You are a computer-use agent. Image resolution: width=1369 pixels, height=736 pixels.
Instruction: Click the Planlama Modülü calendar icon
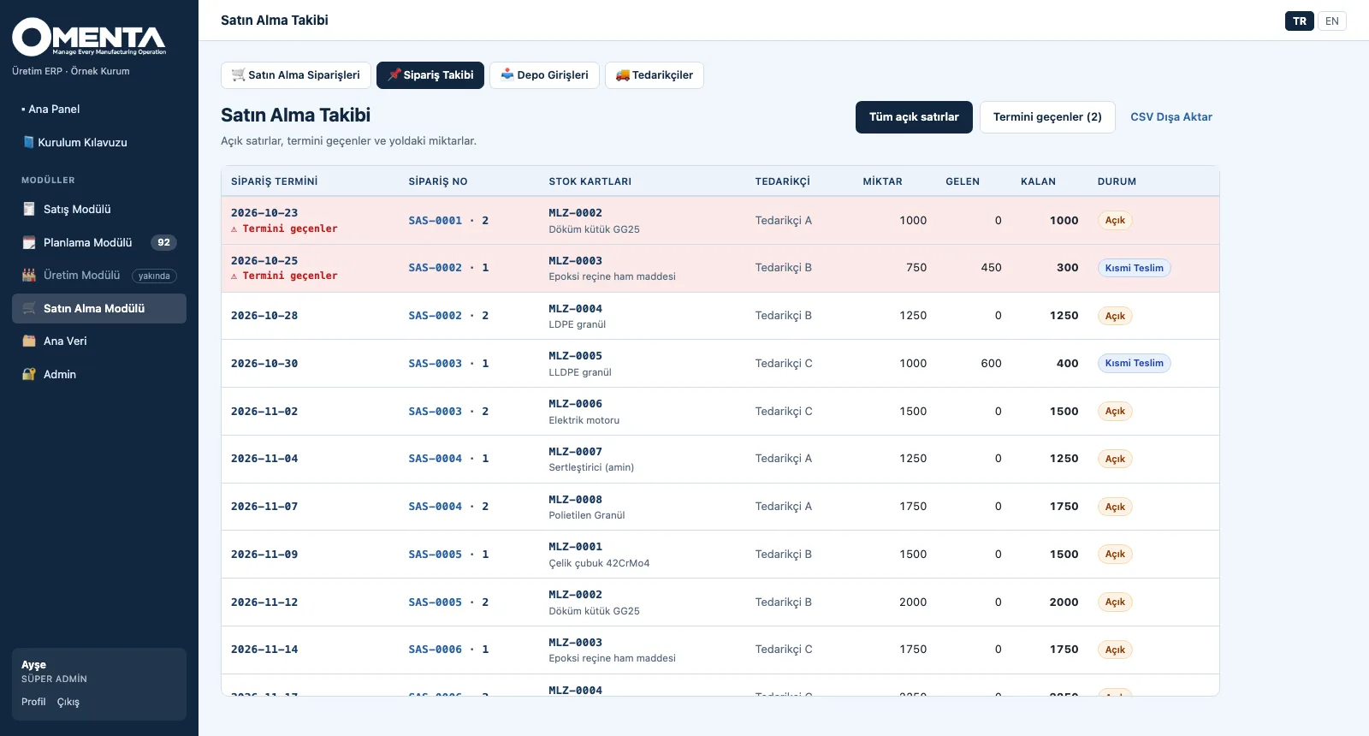click(x=29, y=242)
